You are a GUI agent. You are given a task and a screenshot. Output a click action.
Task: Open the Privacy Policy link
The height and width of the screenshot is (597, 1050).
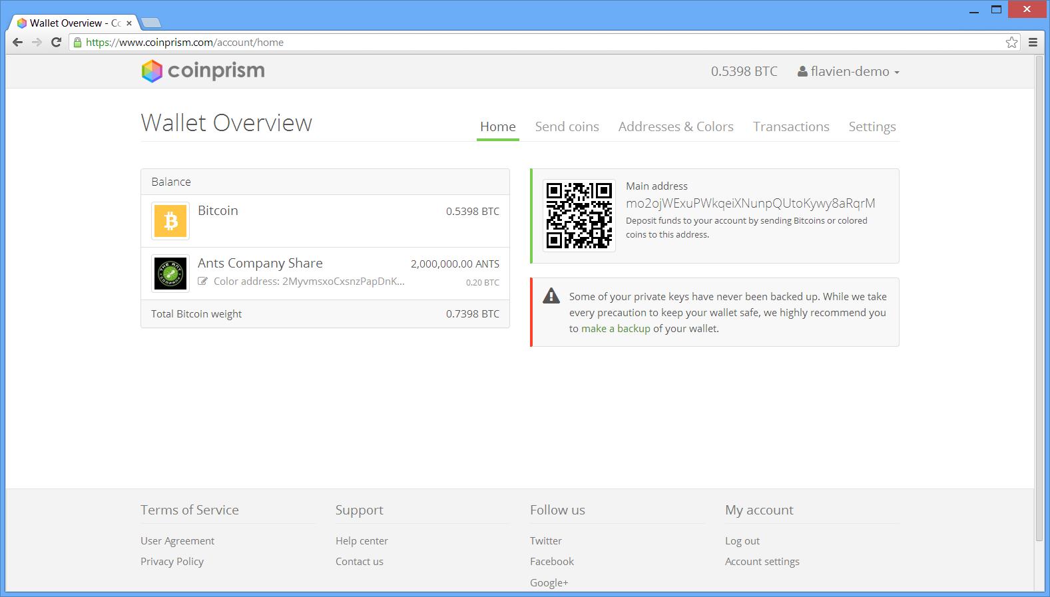click(x=172, y=562)
